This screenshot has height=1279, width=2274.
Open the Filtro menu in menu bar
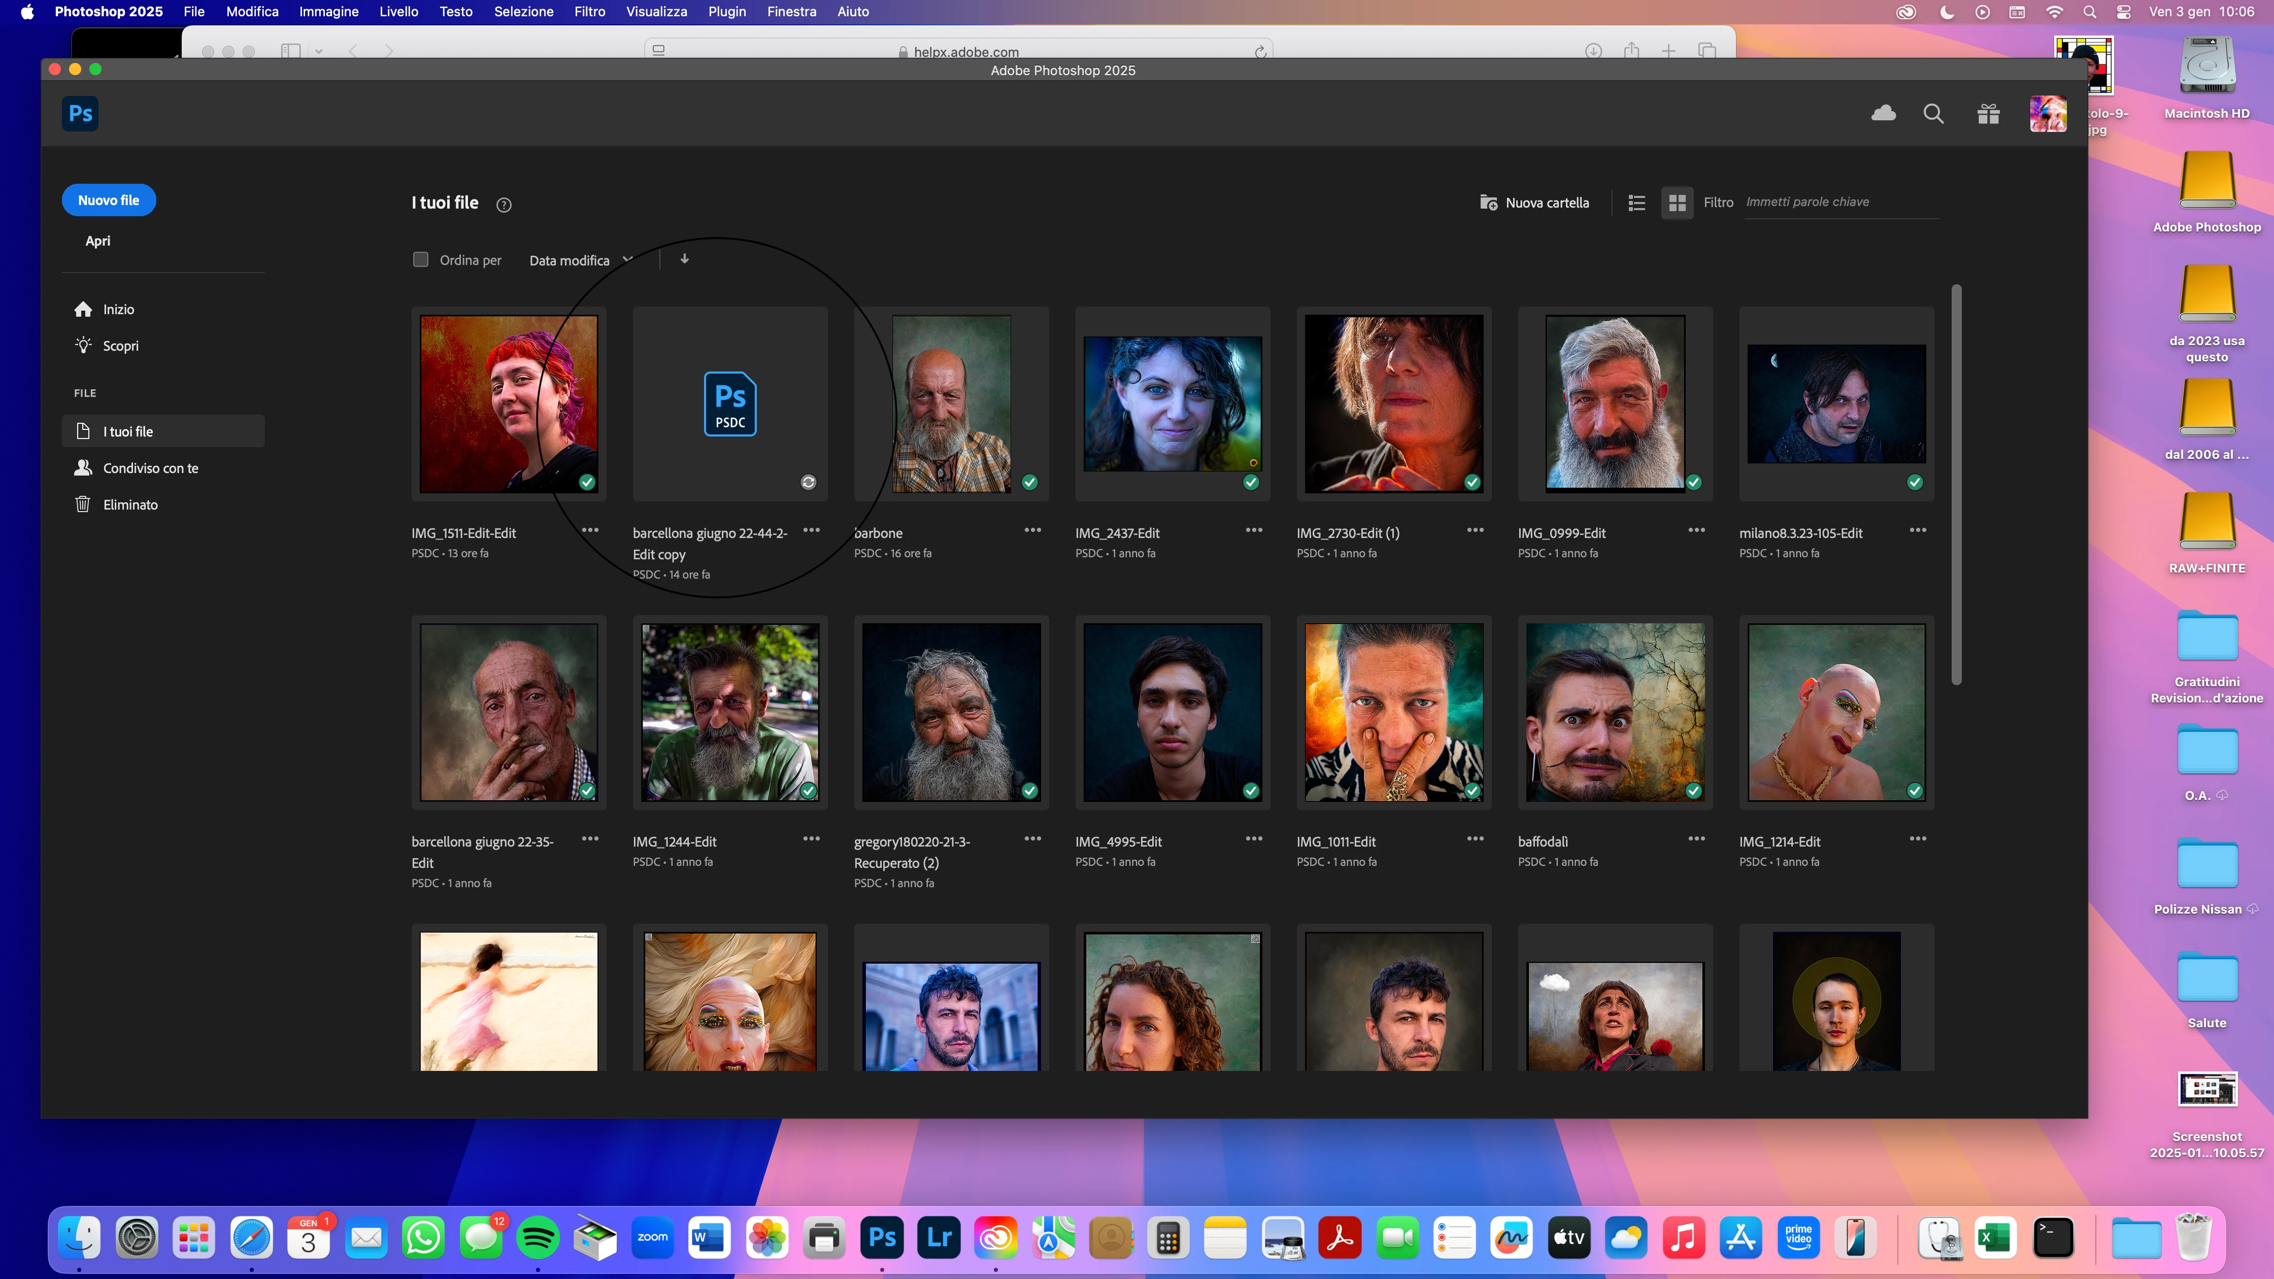tap(589, 12)
